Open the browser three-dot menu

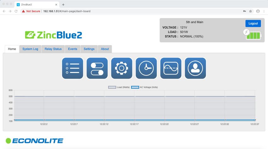[264, 11]
